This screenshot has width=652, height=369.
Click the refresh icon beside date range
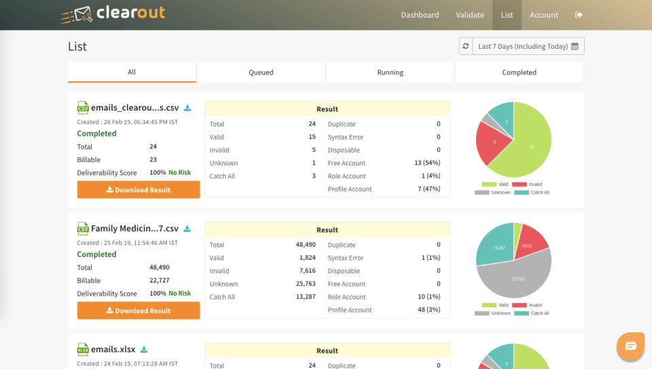coord(465,46)
